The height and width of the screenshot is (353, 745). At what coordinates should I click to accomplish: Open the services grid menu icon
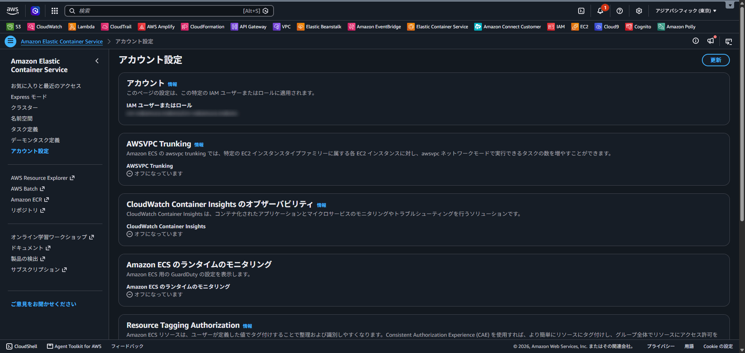pyautogui.click(x=55, y=11)
